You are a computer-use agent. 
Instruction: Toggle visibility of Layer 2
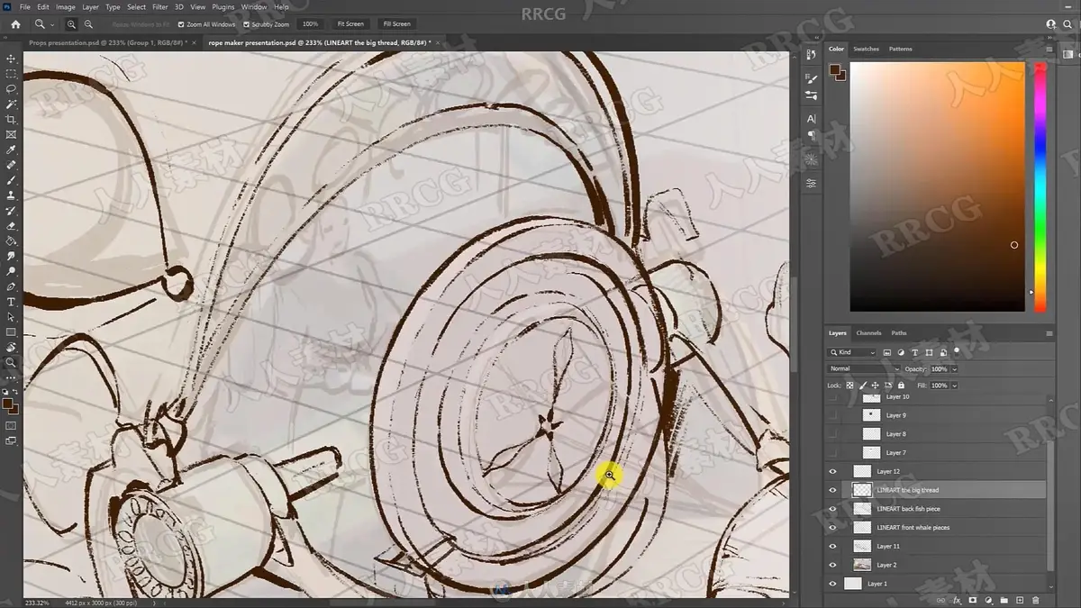pyautogui.click(x=832, y=565)
